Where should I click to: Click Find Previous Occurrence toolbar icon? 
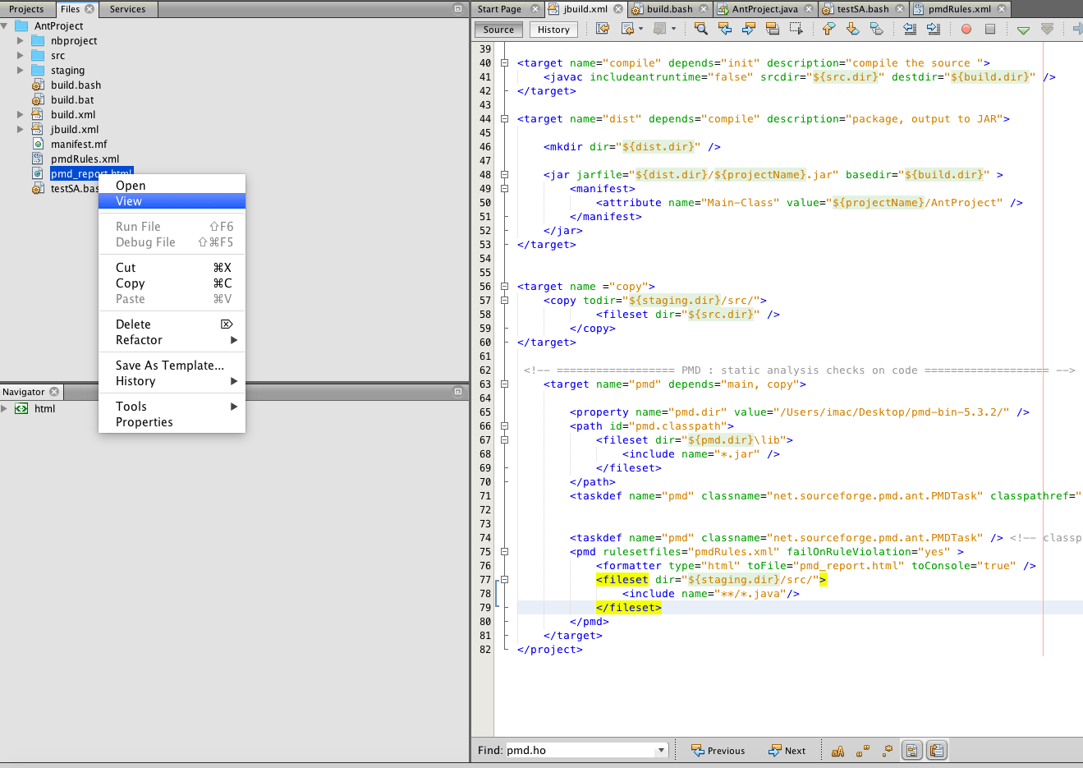pos(724,29)
